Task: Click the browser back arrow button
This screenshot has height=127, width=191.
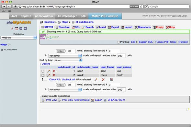Action: (x=4, y=6)
